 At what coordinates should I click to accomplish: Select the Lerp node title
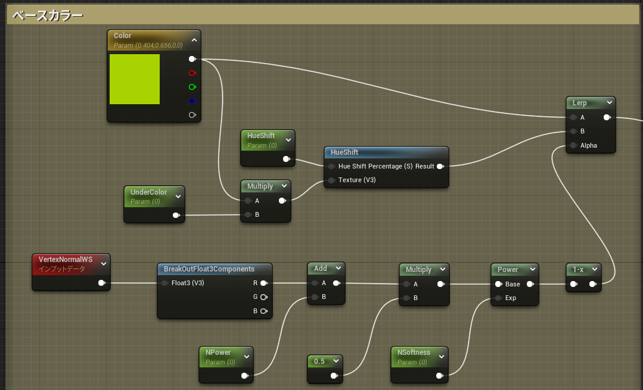579,103
